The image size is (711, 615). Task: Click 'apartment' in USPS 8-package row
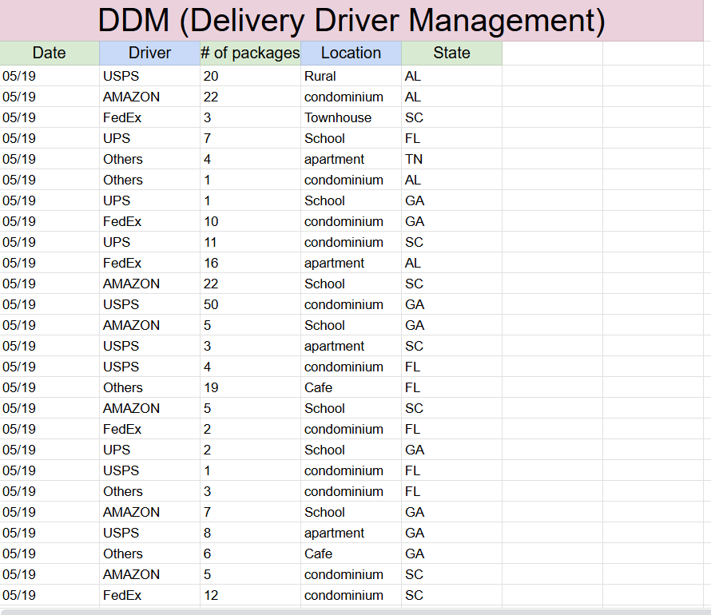pyautogui.click(x=351, y=533)
